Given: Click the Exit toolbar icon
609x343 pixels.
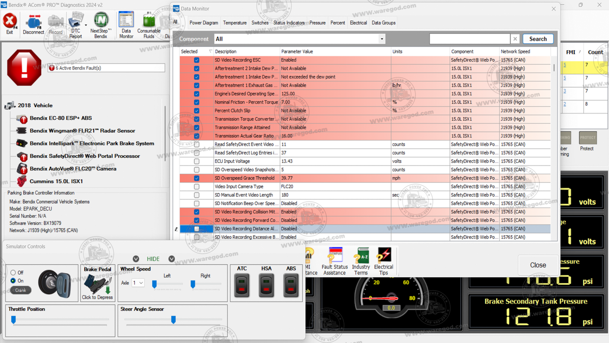Looking at the screenshot, I should [9, 22].
